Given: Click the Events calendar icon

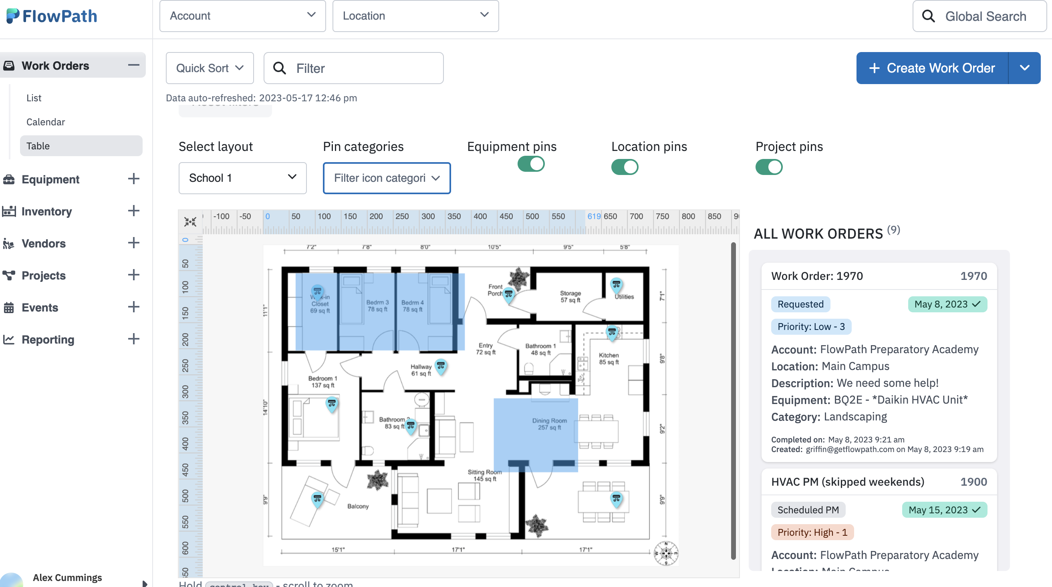Looking at the screenshot, I should [9, 308].
